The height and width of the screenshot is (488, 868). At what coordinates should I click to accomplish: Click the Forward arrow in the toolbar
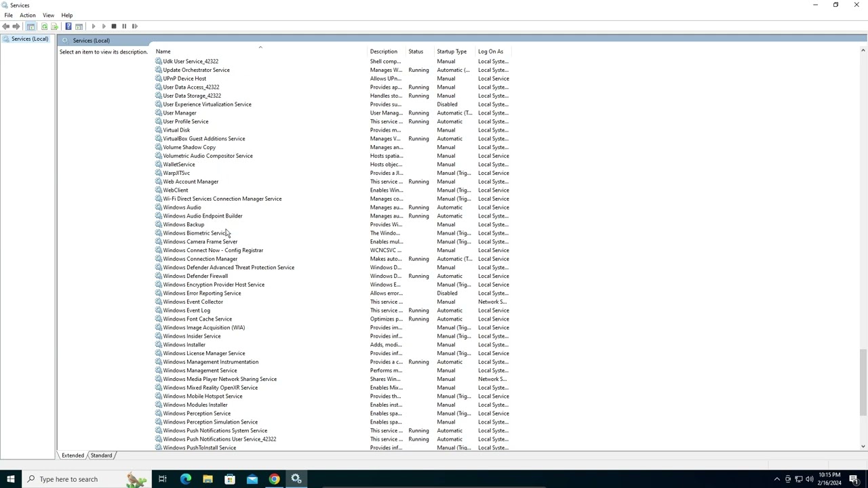click(16, 26)
